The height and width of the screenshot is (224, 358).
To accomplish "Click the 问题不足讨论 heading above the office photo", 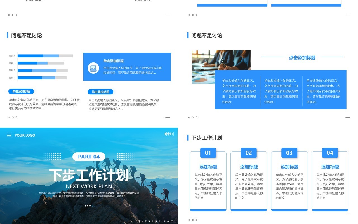I will point(207,35).
